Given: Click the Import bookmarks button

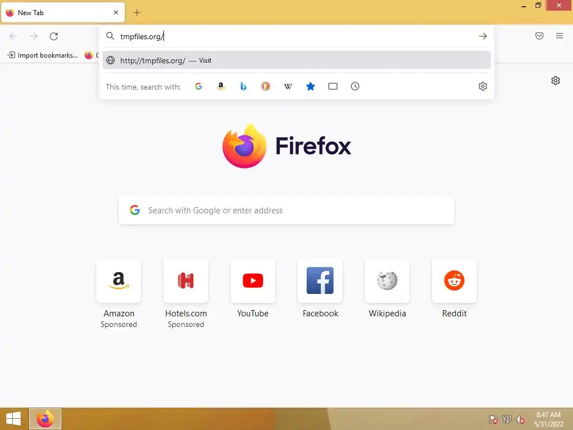Looking at the screenshot, I should pos(43,55).
